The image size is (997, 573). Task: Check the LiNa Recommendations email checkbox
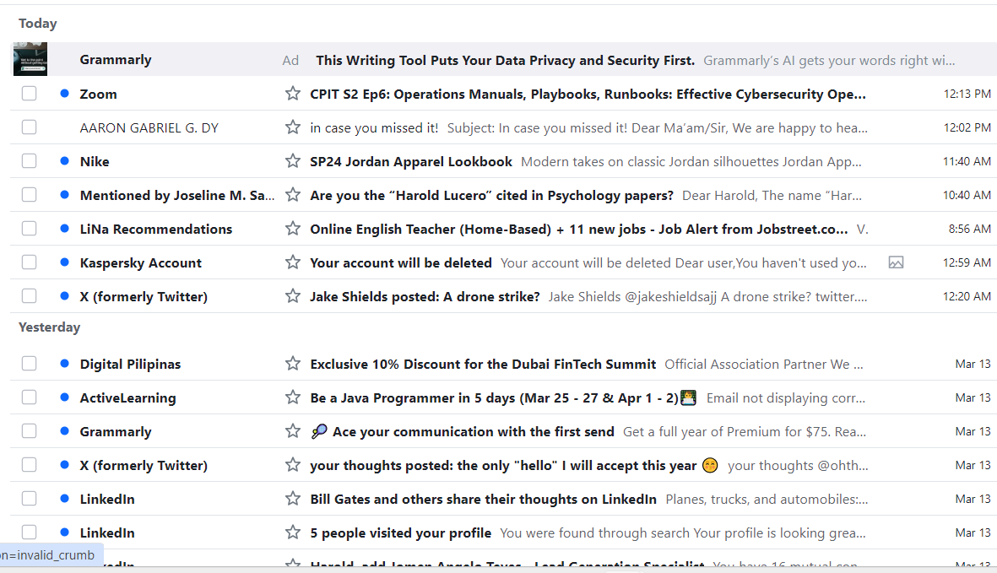(30, 229)
